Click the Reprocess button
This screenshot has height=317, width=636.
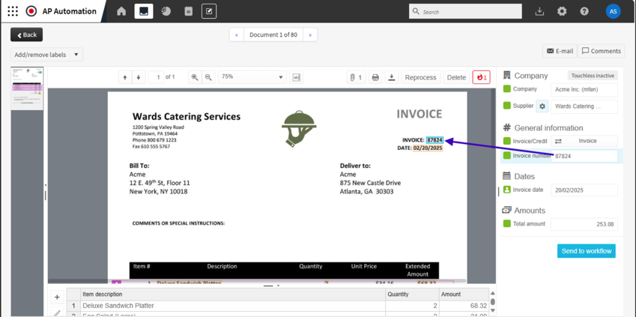pyautogui.click(x=420, y=77)
